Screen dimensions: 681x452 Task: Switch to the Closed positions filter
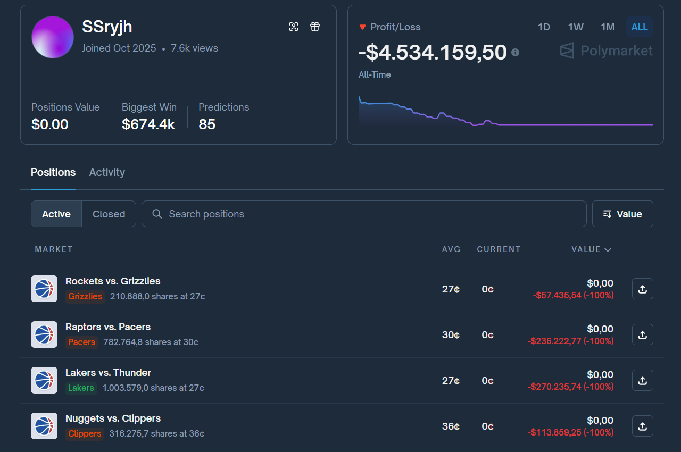(109, 214)
